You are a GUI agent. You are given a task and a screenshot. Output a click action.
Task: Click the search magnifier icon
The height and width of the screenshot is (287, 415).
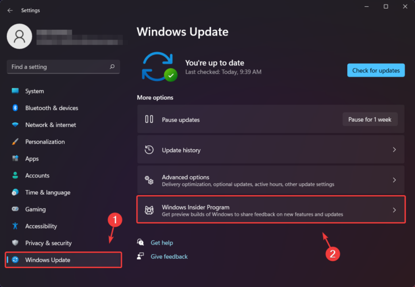click(x=112, y=67)
